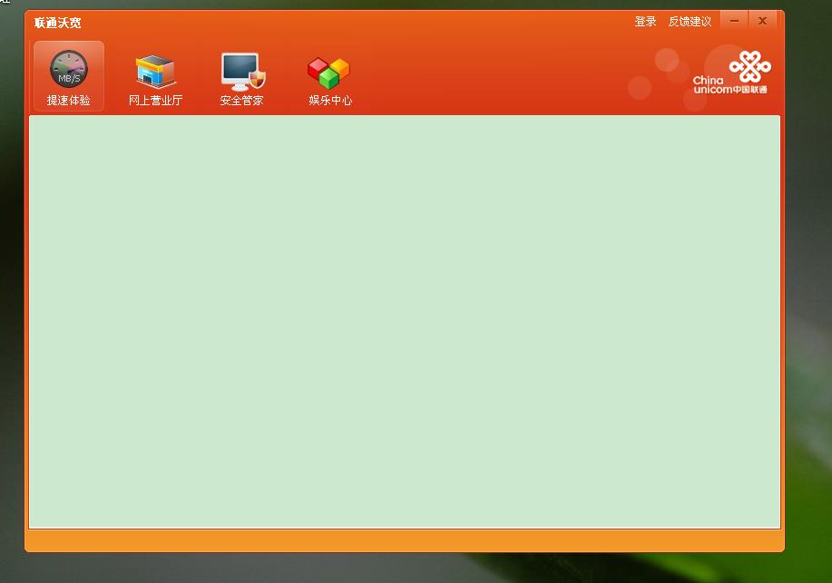Open 反馈建议 to give feedback
The image size is (832, 583).
coord(690,20)
